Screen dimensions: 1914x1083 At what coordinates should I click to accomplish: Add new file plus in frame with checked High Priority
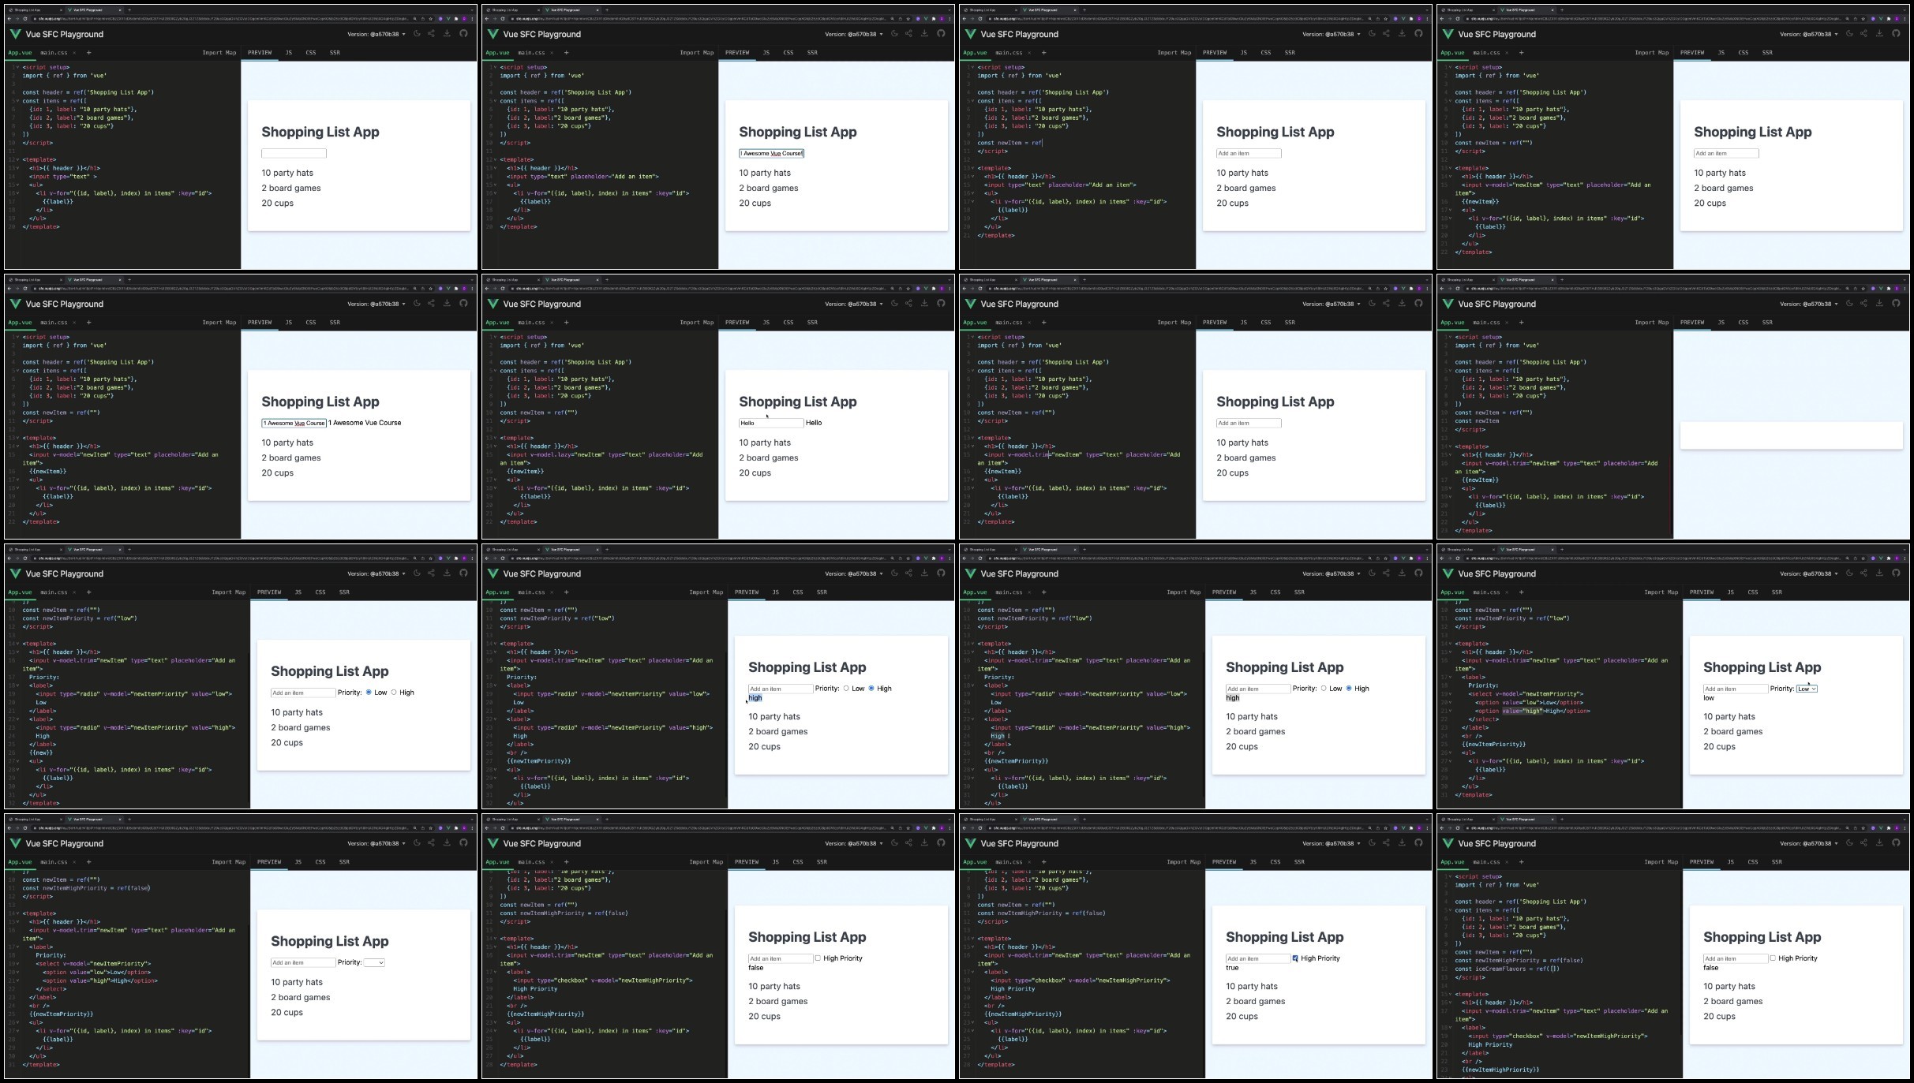click(1043, 862)
